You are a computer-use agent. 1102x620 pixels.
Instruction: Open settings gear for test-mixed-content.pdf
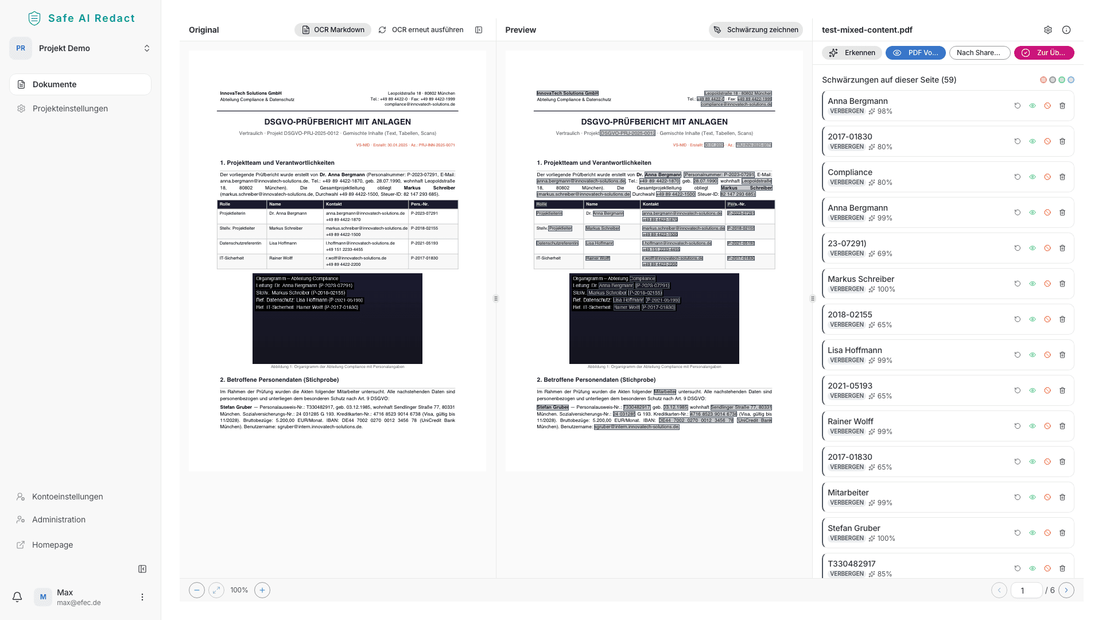tap(1048, 30)
